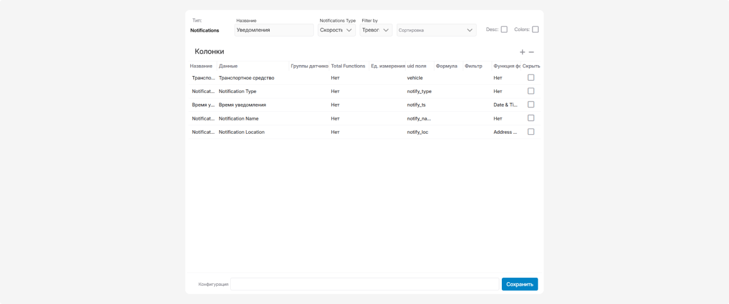Remove a column with the minus icon
729x304 pixels.
[x=532, y=52]
